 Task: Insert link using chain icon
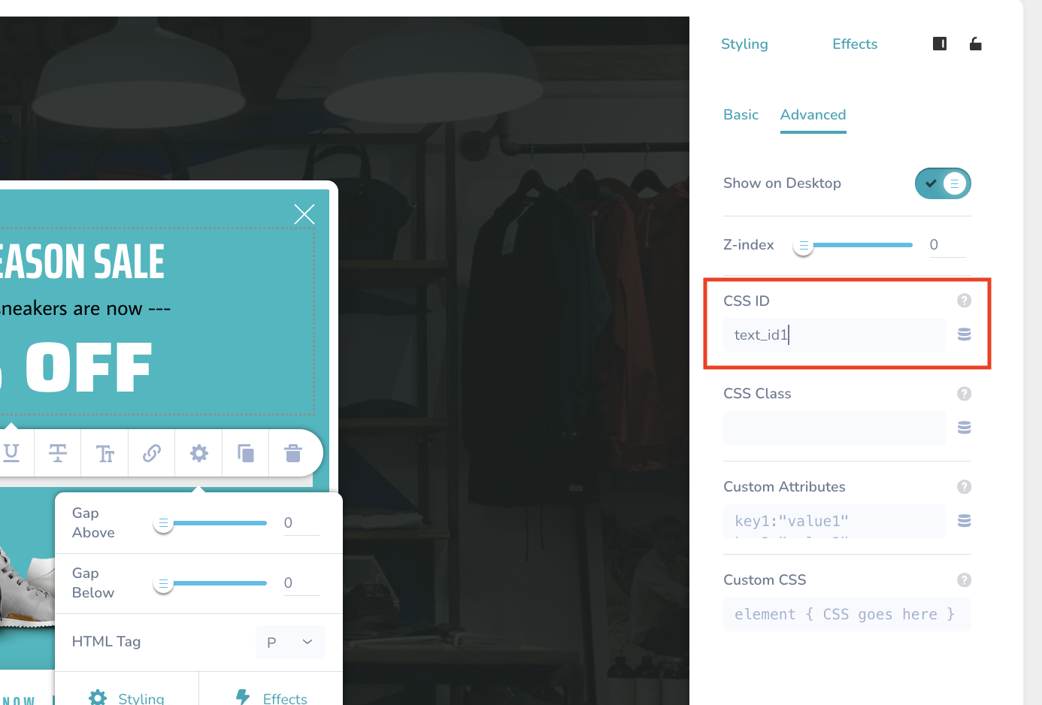152,453
